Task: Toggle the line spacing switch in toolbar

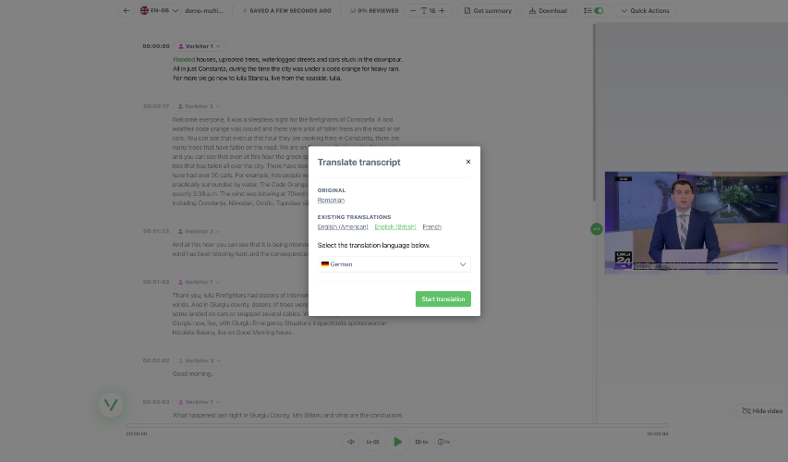Action: tap(599, 10)
